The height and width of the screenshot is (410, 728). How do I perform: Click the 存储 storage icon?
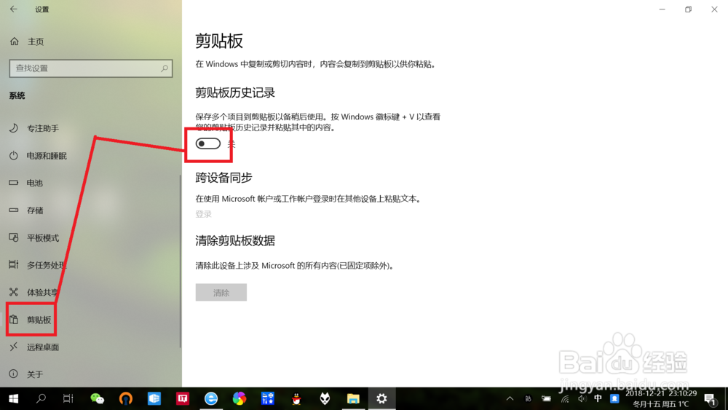(x=13, y=210)
